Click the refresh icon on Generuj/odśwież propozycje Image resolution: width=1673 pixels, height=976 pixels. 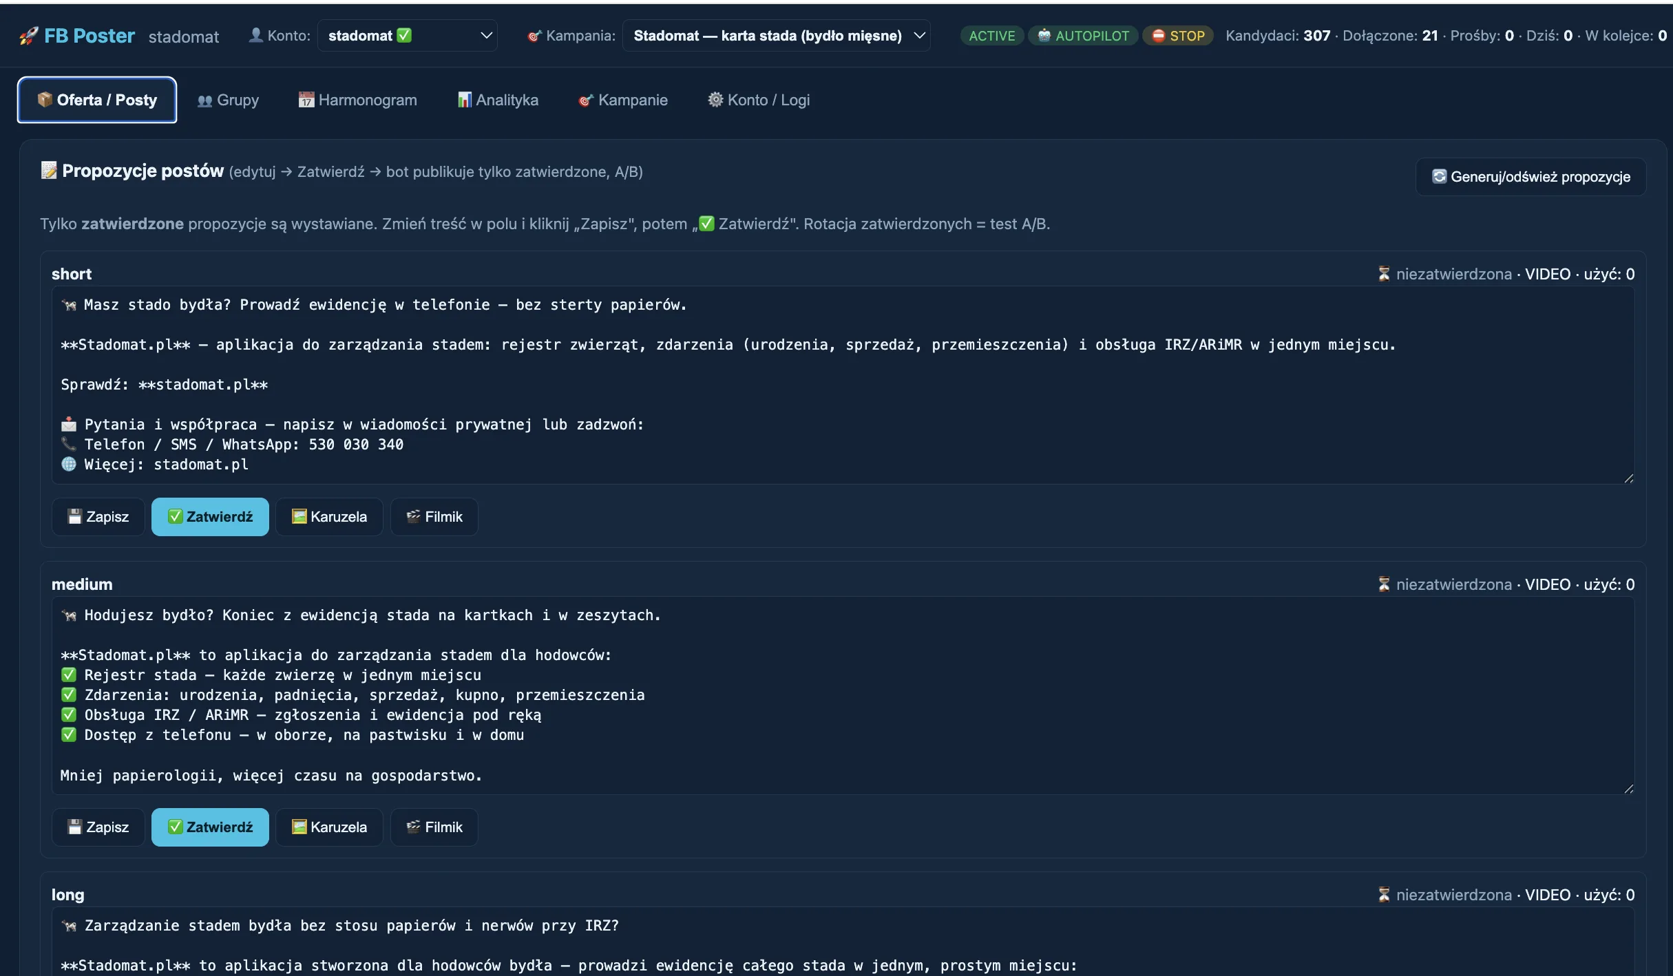point(1439,177)
